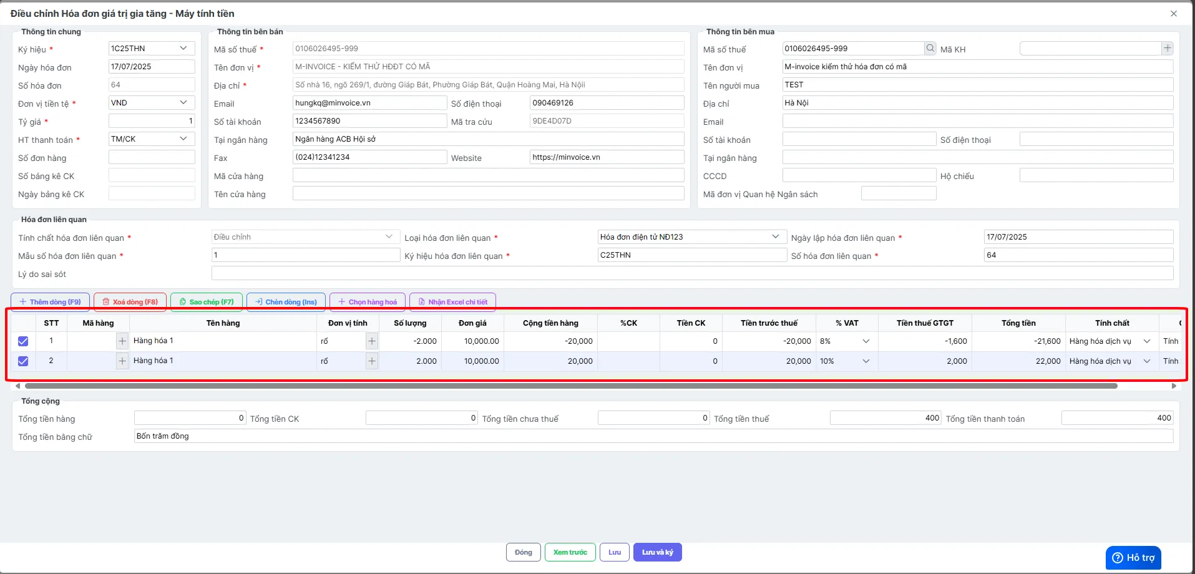Image resolution: width=1195 pixels, height=574 pixels.
Task: Open row 1 % VAT 8% dropdown
Action: click(x=847, y=341)
